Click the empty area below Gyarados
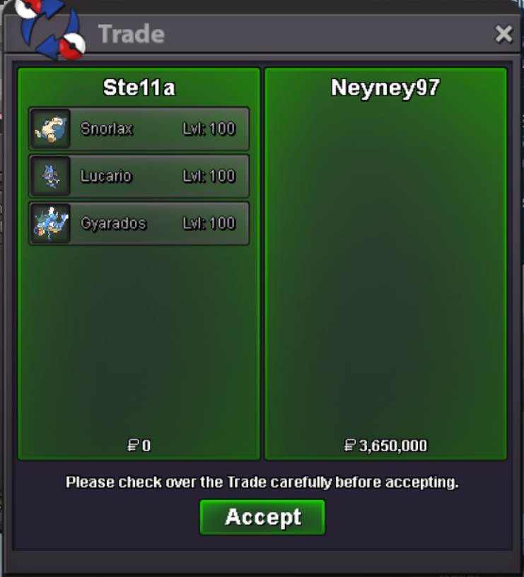Image resolution: width=524 pixels, height=577 pixels. 139,340
